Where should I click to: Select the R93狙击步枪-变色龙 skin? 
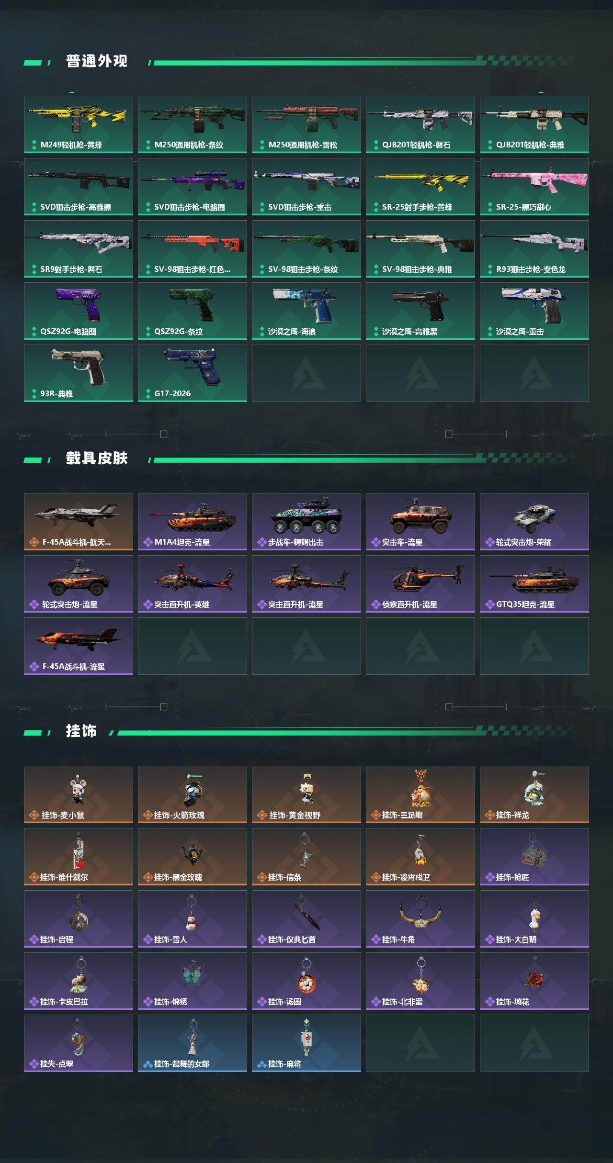click(x=534, y=249)
